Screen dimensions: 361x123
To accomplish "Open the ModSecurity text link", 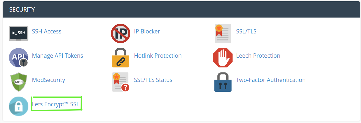I will coord(49,80).
